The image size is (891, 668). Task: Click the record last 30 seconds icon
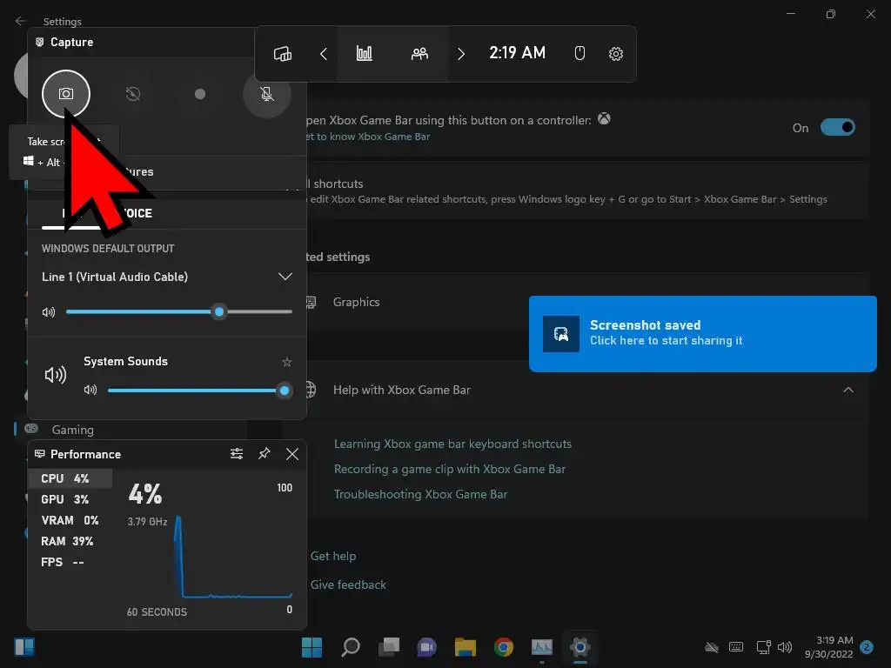[x=133, y=94]
